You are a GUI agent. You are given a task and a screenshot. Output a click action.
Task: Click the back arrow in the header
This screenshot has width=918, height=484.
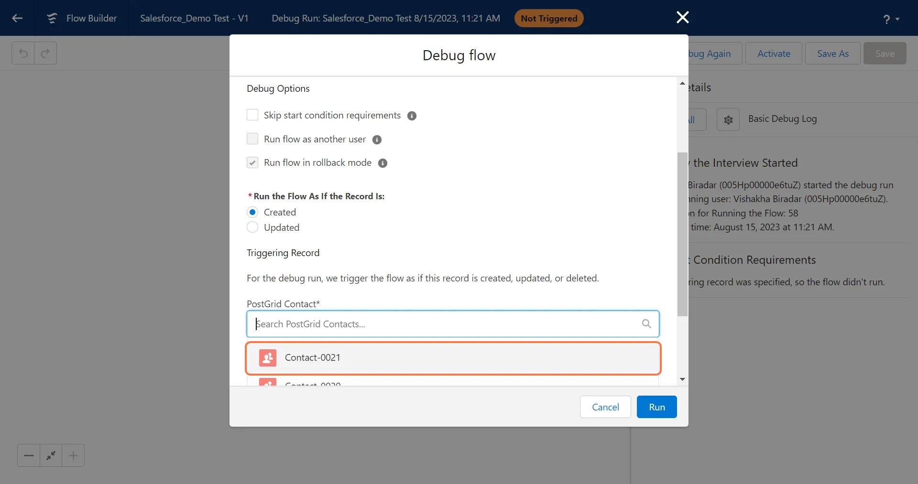click(x=17, y=18)
